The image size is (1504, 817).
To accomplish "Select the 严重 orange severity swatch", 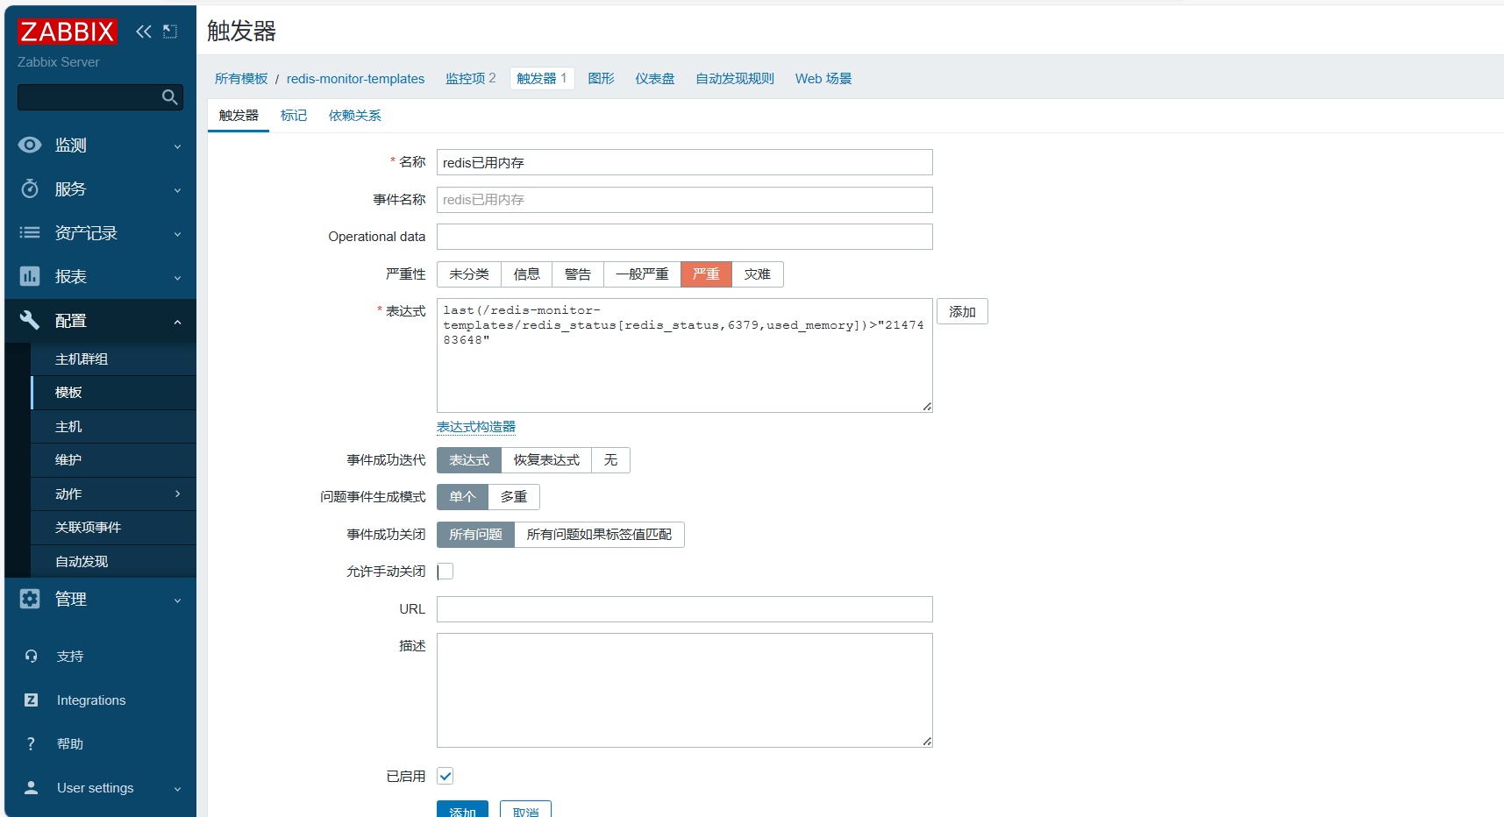I will pyautogui.click(x=706, y=274).
